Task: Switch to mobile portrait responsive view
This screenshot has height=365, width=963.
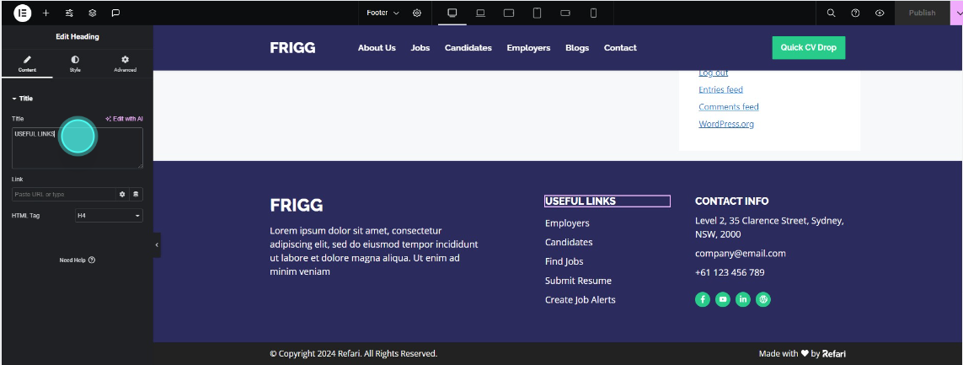Action: pyautogui.click(x=593, y=13)
